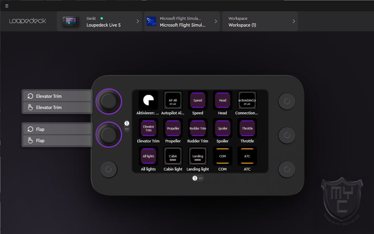Select the Spoiler button icon
The height and width of the screenshot is (234, 374).
coord(223,128)
